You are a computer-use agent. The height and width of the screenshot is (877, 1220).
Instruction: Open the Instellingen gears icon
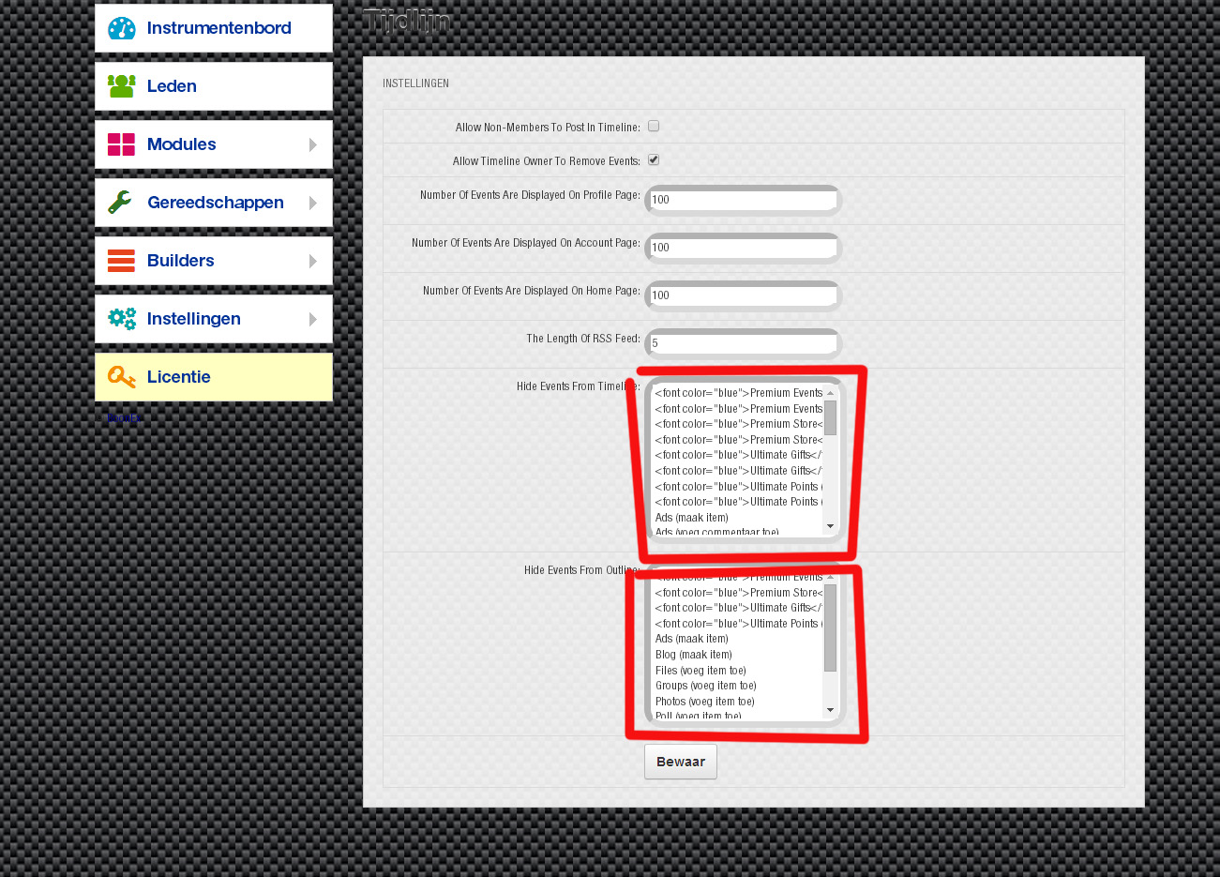click(122, 319)
